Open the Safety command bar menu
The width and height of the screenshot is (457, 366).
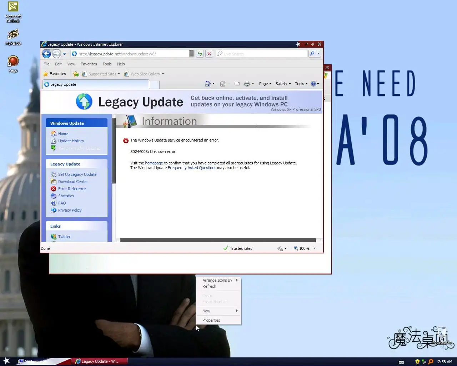[x=283, y=84]
